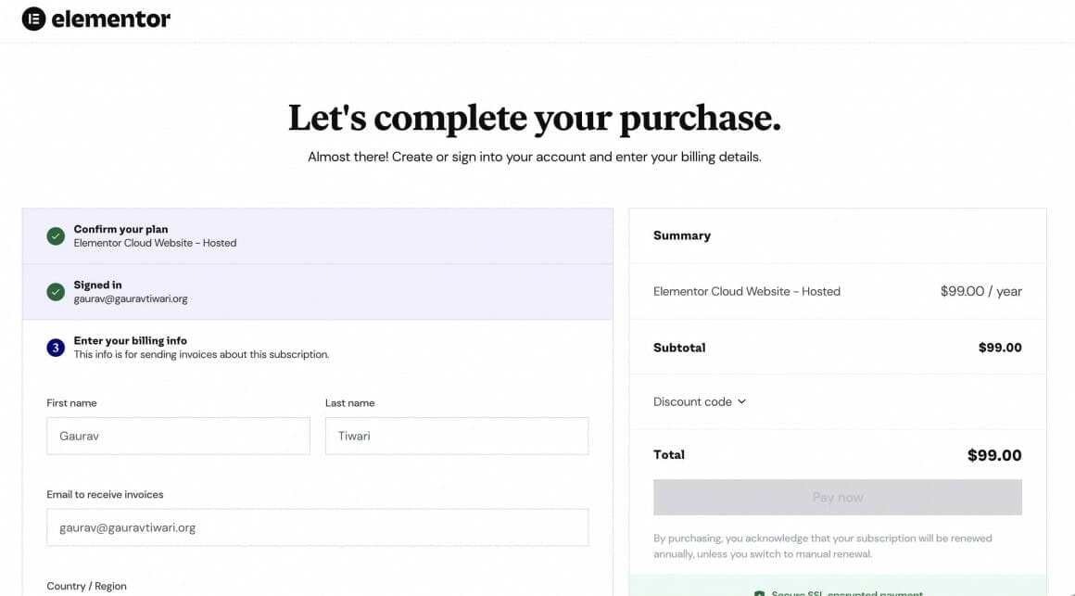Click the Secure SSL padlock icon
The width and height of the screenshot is (1075, 596).
759,592
